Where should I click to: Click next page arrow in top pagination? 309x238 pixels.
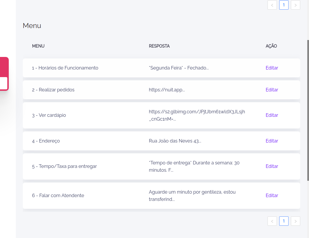295,5
